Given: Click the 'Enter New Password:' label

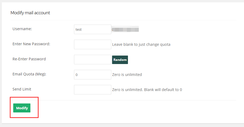Looking at the screenshot, I should click(31, 44).
